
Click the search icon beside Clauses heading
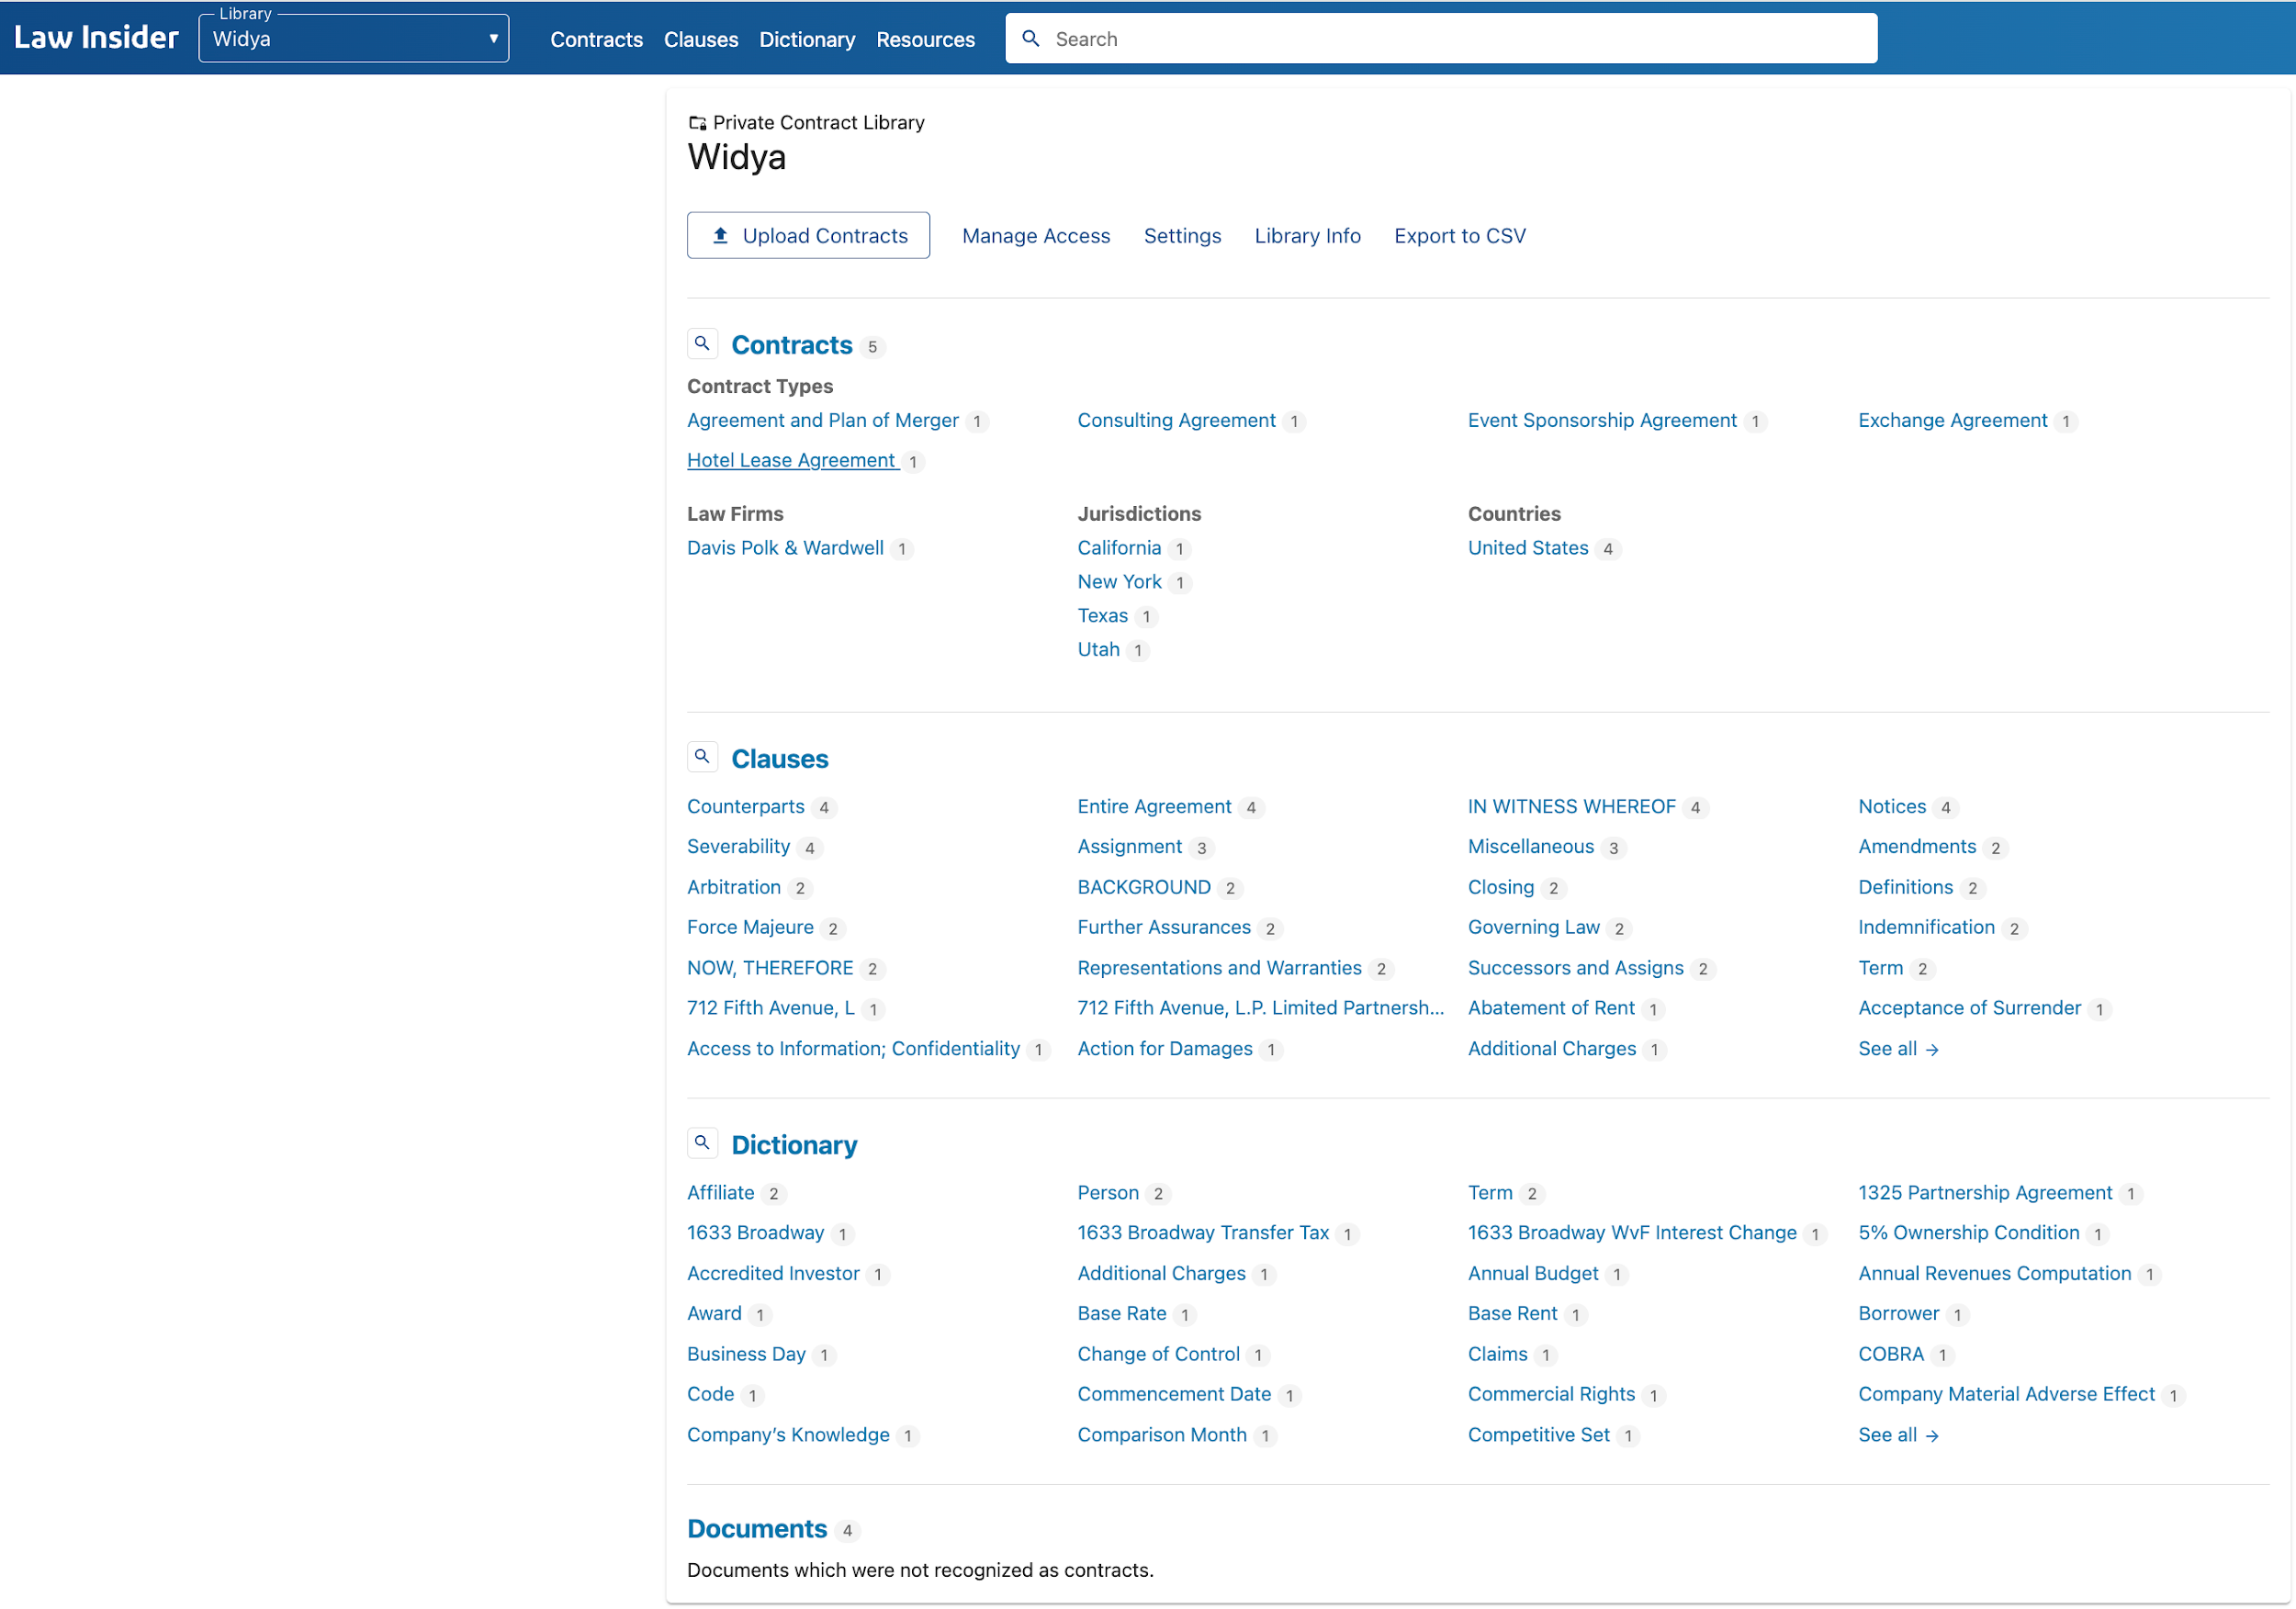[x=702, y=757]
